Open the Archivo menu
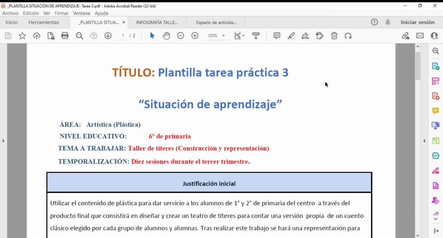 point(10,13)
